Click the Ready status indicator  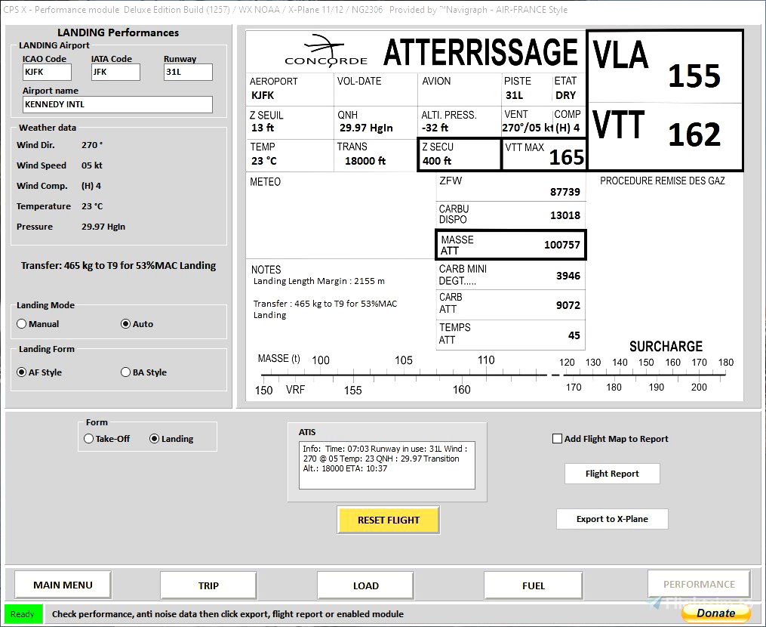23,614
